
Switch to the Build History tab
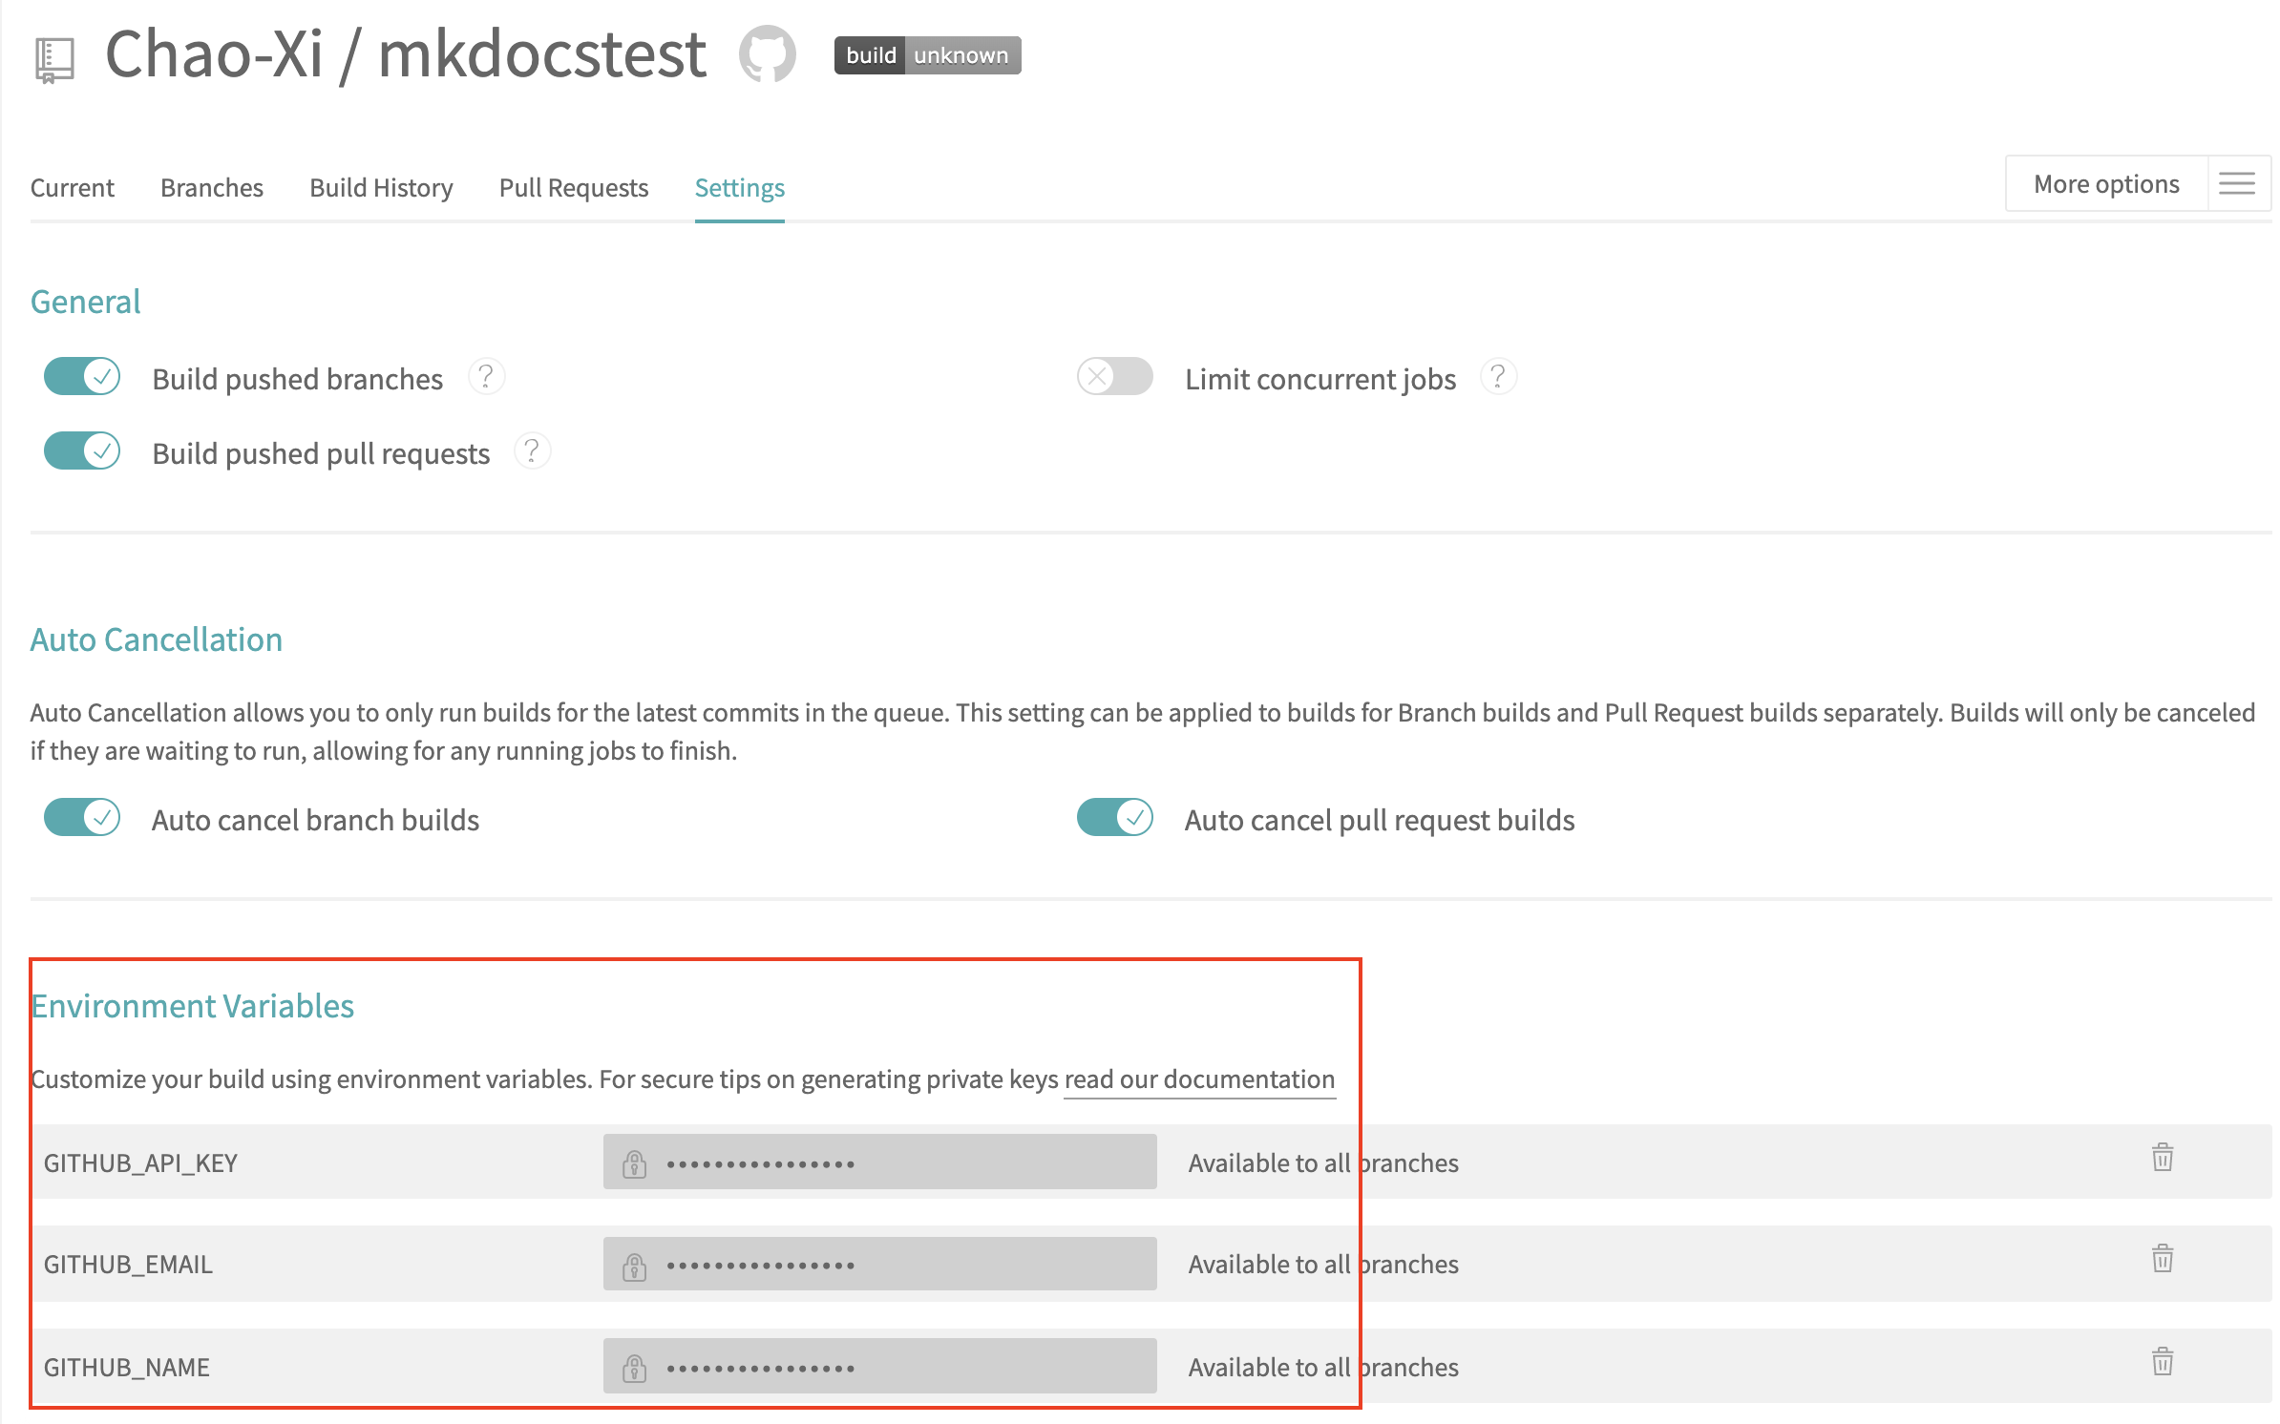point(381,188)
